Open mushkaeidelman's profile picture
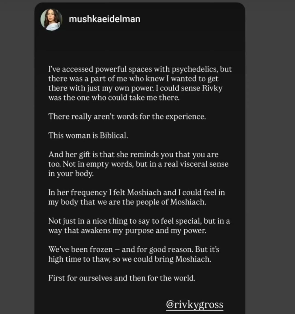This screenshot has height=314, width=295. coord(51,20)
